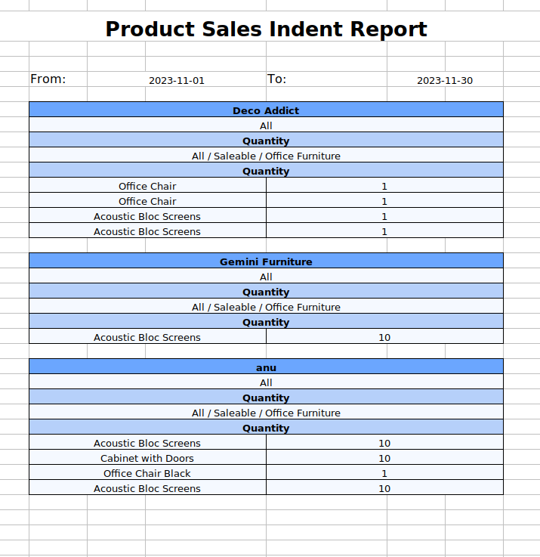
Task: Select the Deco Addict header row
Action: click(x=266, y=110)
